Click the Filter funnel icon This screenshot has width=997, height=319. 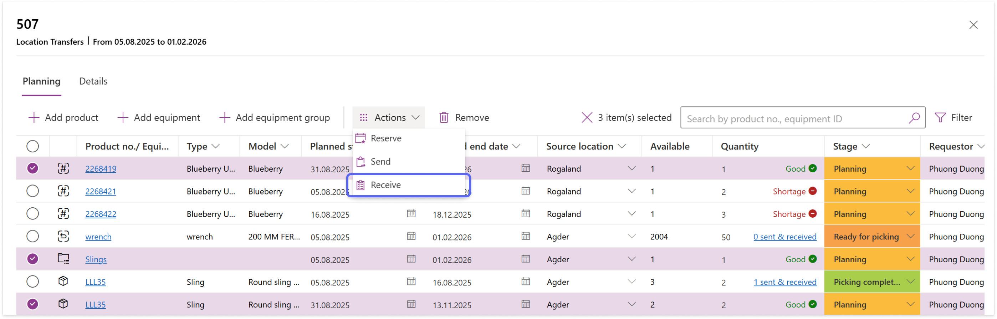[x=940, y=118]
